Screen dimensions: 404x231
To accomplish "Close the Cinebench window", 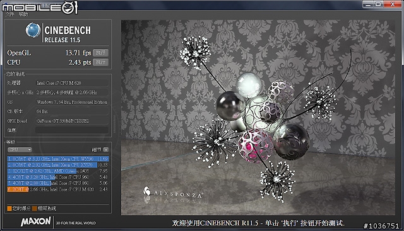I will click(x=393, y=4).
